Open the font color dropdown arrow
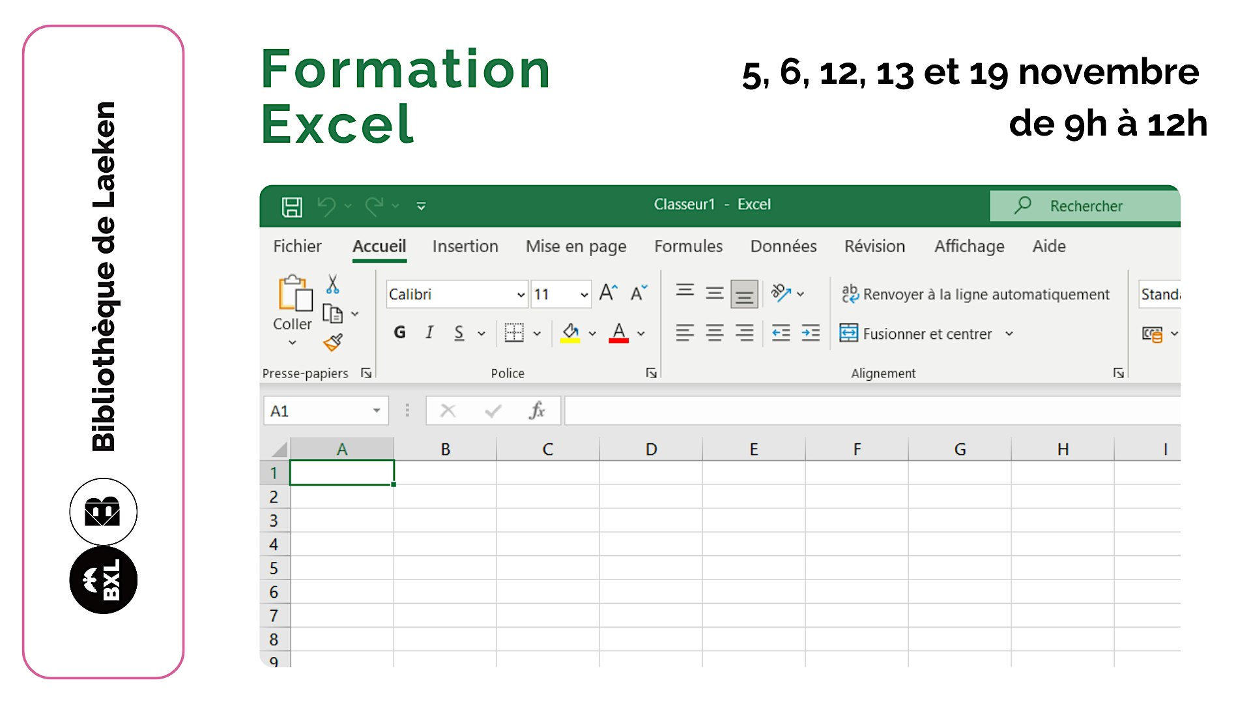The width and height of the screenshot is (1251, 704). (641, 334)
